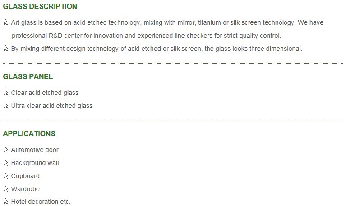Viewport: 346px width, 206px height.
Task: Select the star next to 'Clear acid etched glass'
Action: [5, 93]
